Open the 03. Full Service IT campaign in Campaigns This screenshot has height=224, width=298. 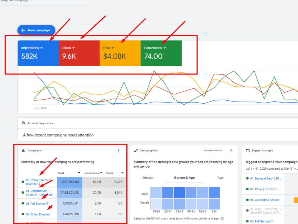coord(37,204)
